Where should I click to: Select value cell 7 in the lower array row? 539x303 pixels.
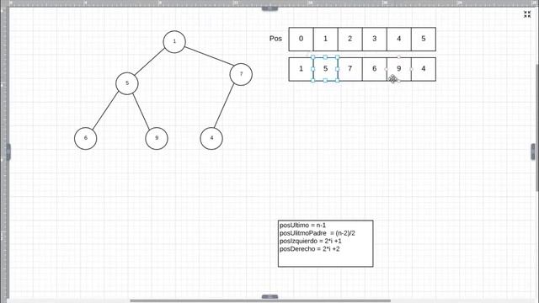[x=350, y=69]
